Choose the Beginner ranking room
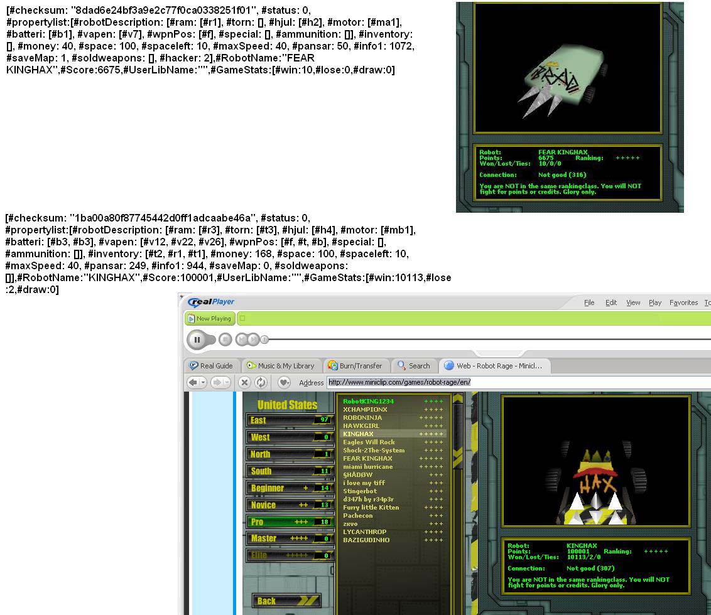The height and width of the screenshot is (615, 711). 290,488
